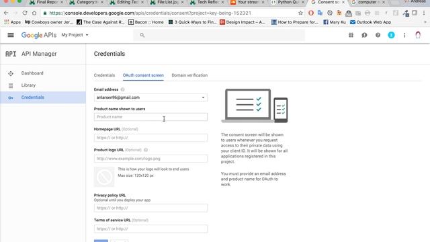Viewport: 430px width, 242px height.
Task: Bookmark the page with the star icon
Action: point(300,13)
